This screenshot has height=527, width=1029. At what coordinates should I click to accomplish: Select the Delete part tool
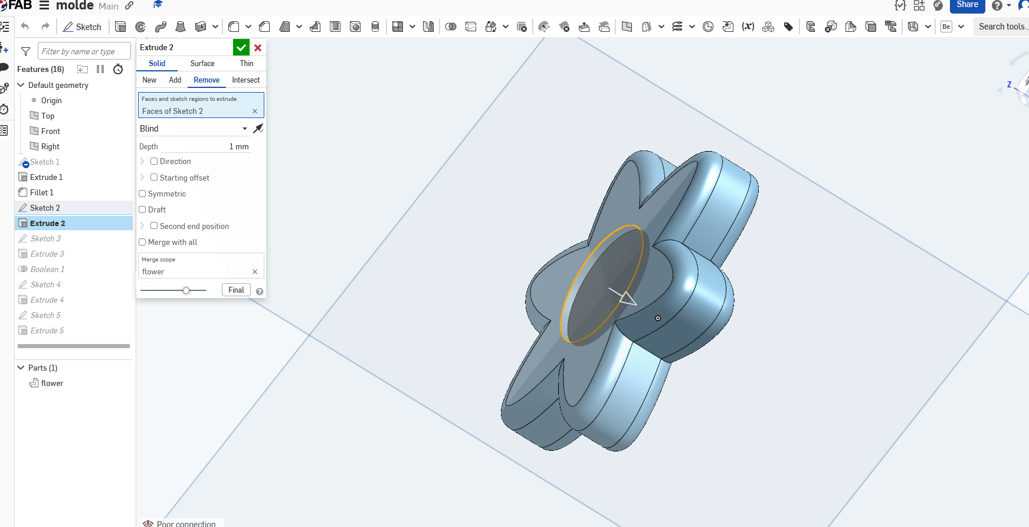coord(522,27)
